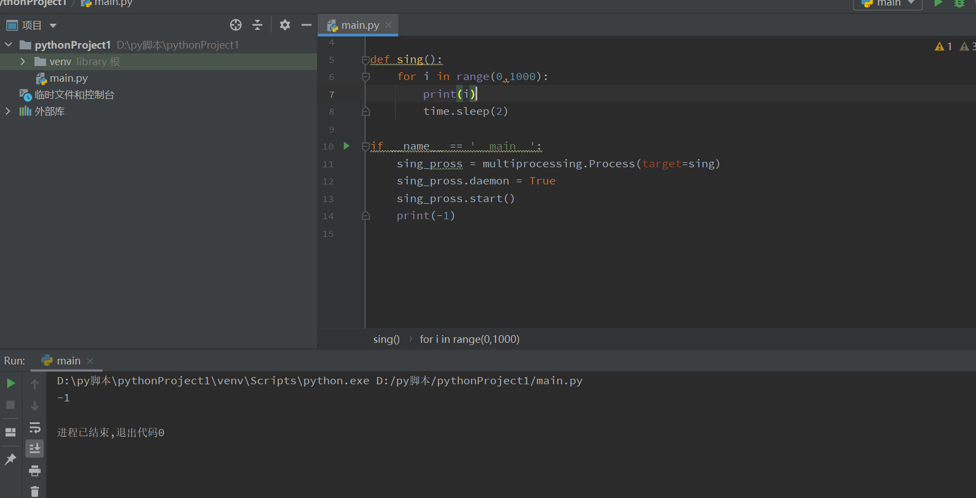Navigate up the stack trace
976x498 pixels.
pos(35,384)
